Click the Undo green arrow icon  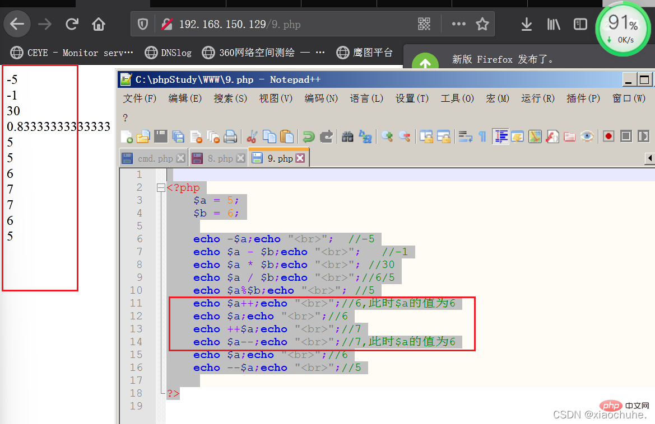point(308,136)
